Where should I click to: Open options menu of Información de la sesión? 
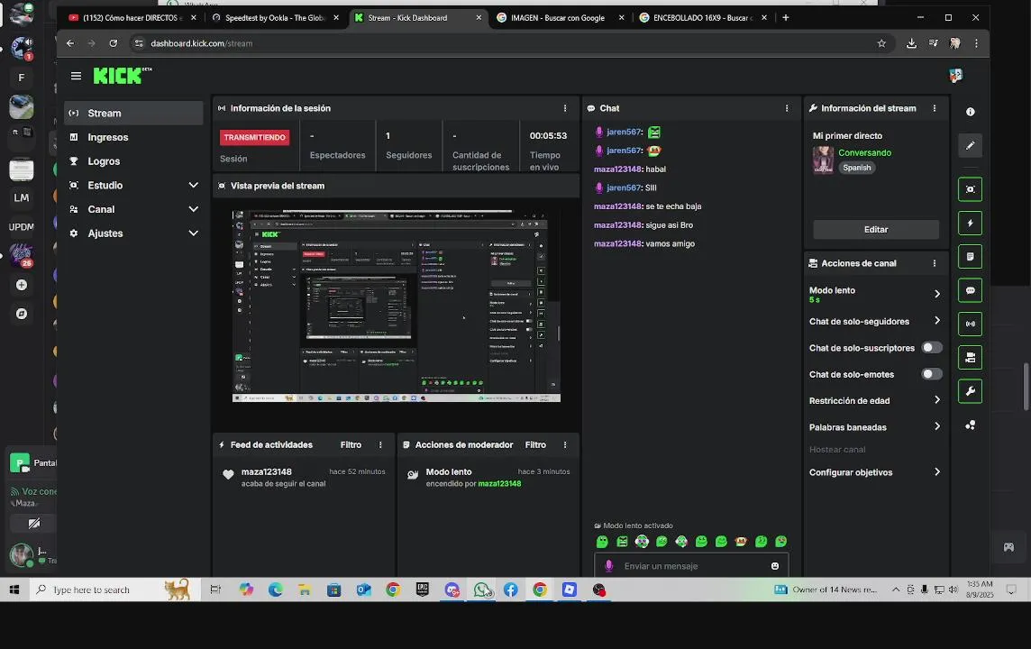pos(565,108)
